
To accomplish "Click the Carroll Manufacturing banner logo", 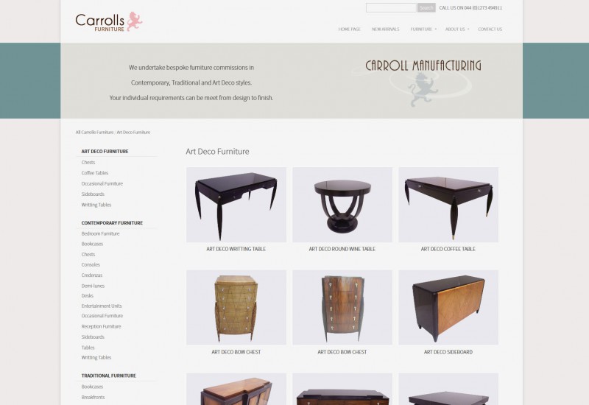I will tap(423, 82).
